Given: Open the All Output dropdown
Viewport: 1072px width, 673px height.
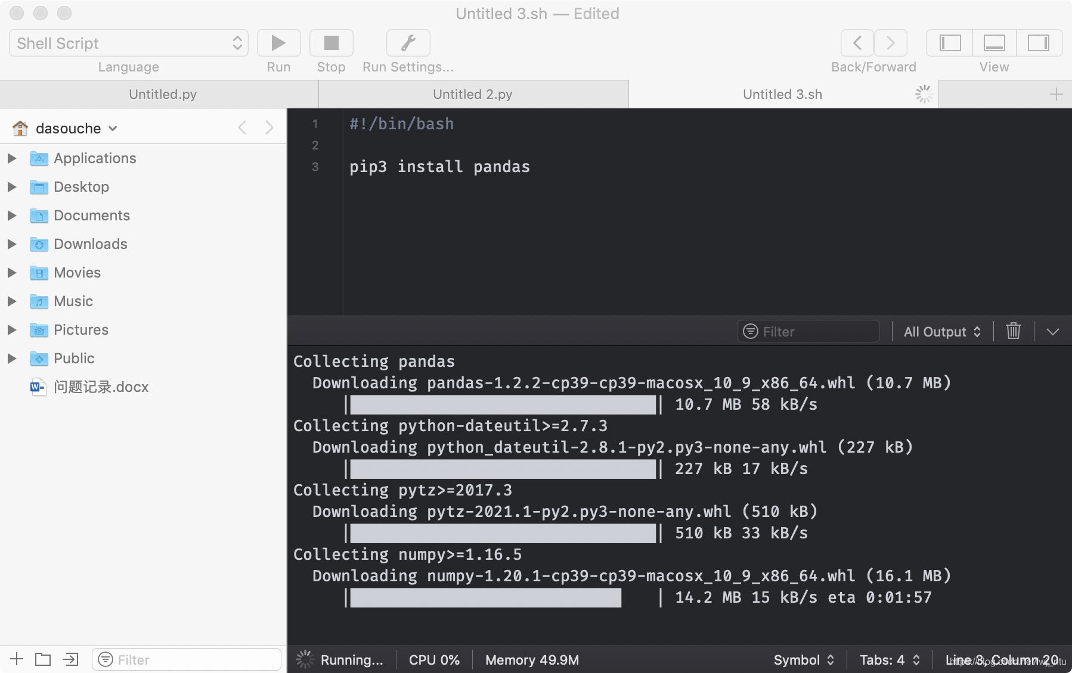Looking at the screenshot, I should tap(942, 332).
